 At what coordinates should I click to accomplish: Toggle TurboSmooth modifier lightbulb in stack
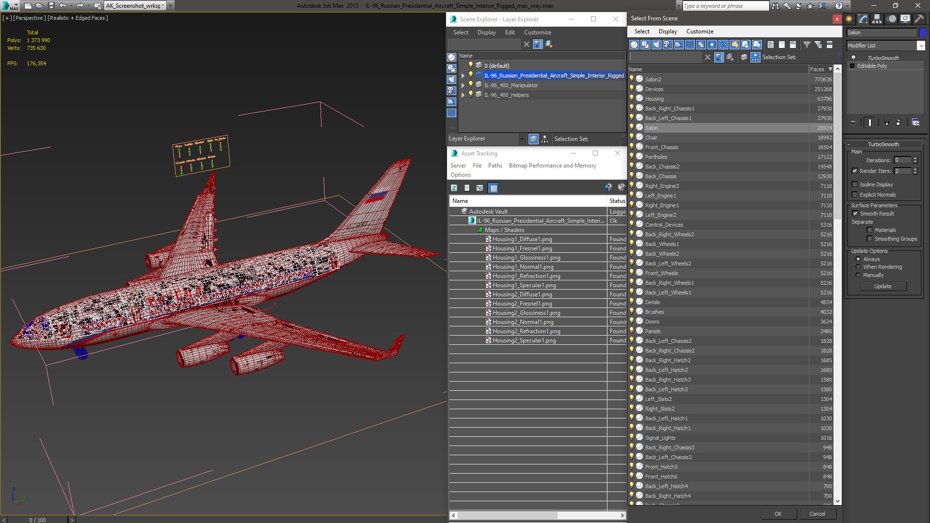[x=853, y=58]
